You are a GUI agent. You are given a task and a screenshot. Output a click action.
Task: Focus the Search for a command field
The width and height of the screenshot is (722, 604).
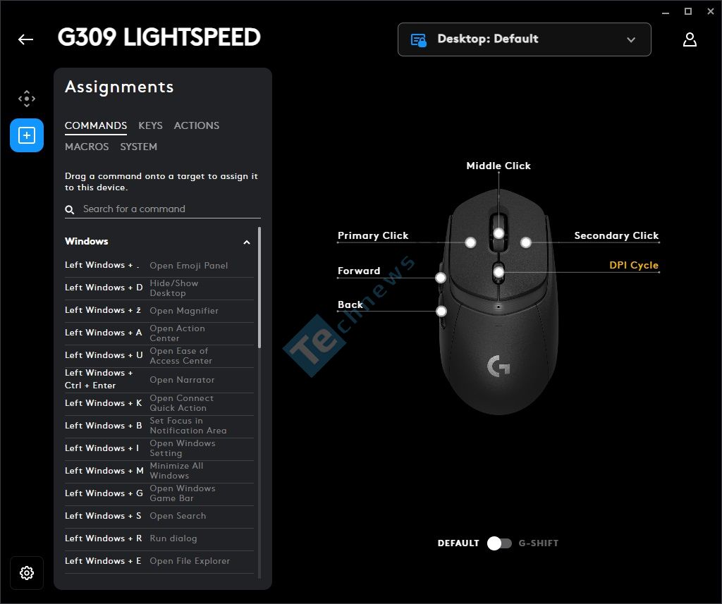[163, 209]
